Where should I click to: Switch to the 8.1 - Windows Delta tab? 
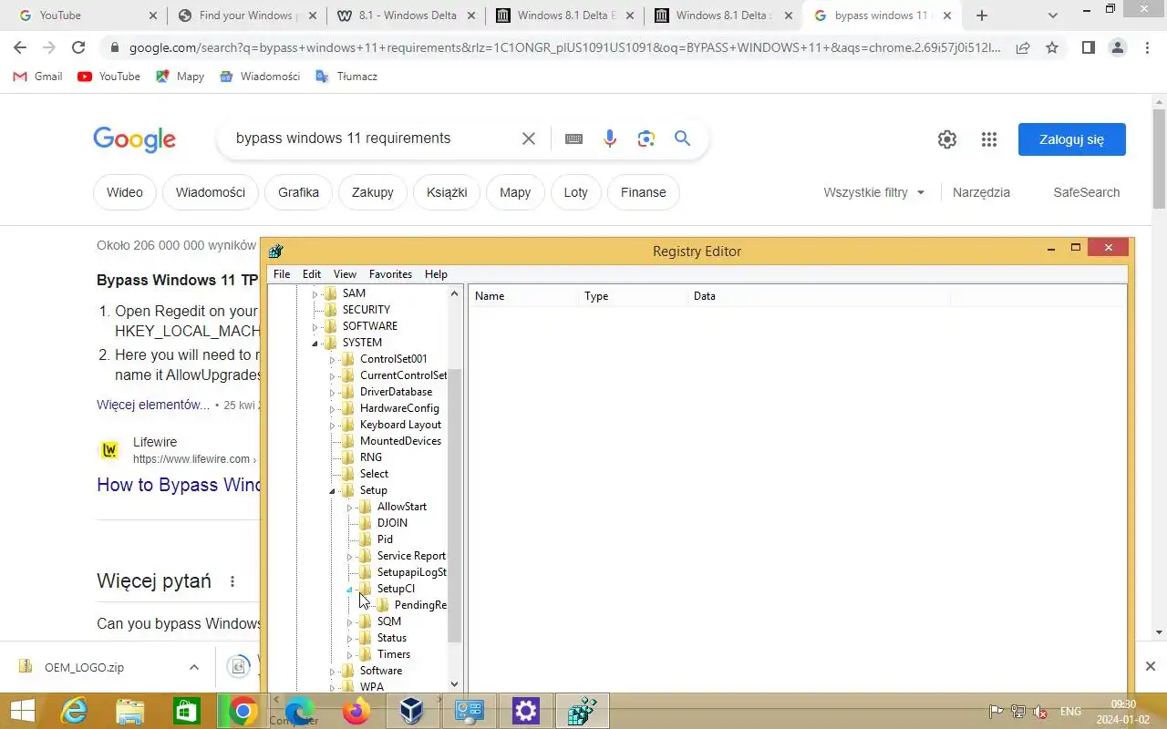pyautogui.click(x=405, y=15)
